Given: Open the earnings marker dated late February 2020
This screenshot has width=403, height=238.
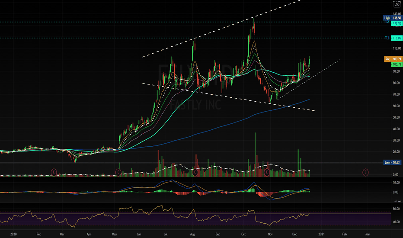Looking at the screenshot, I should click(54, 172).
